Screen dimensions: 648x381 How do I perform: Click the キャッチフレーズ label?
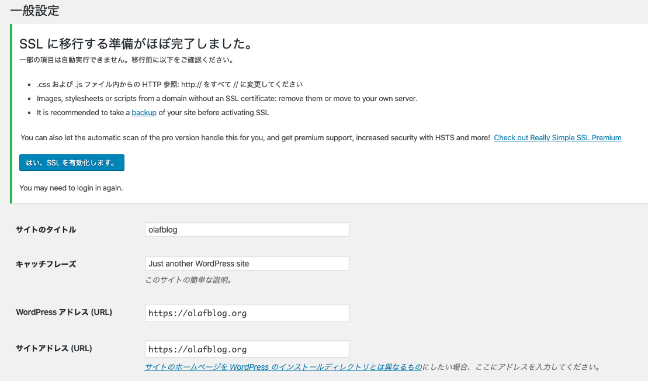[x=46, y=264]
